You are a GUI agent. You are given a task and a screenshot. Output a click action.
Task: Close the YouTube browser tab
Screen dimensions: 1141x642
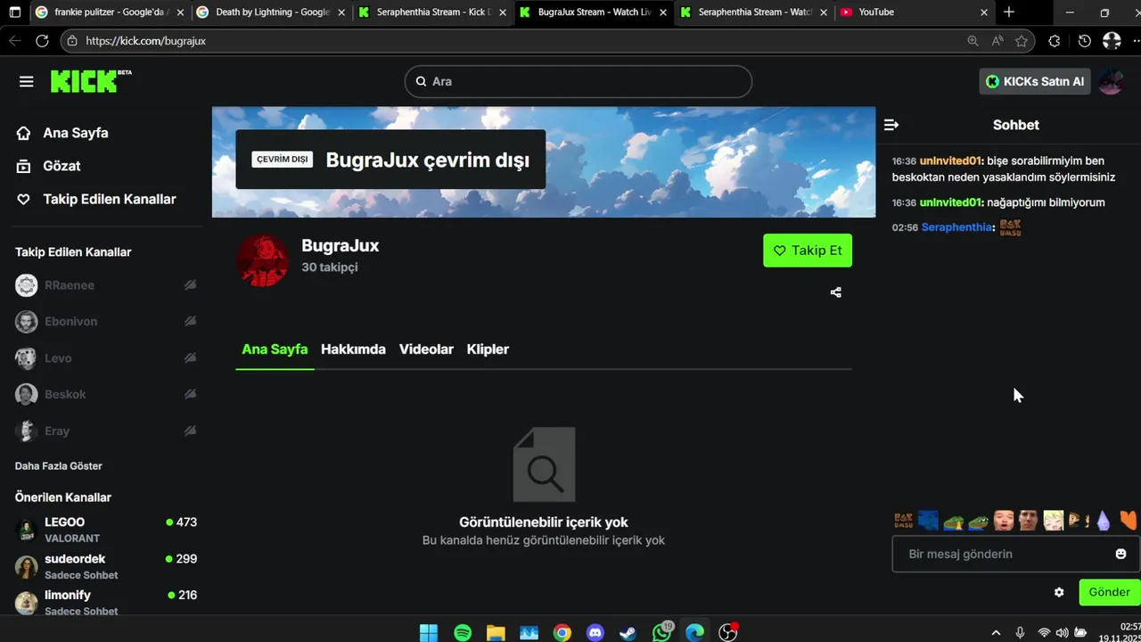click(x=984, y=12)
